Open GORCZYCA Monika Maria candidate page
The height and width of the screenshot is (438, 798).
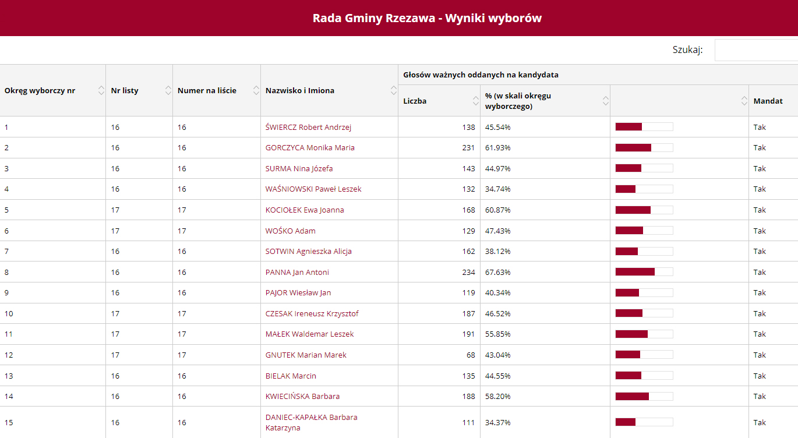tap(310, 147)
